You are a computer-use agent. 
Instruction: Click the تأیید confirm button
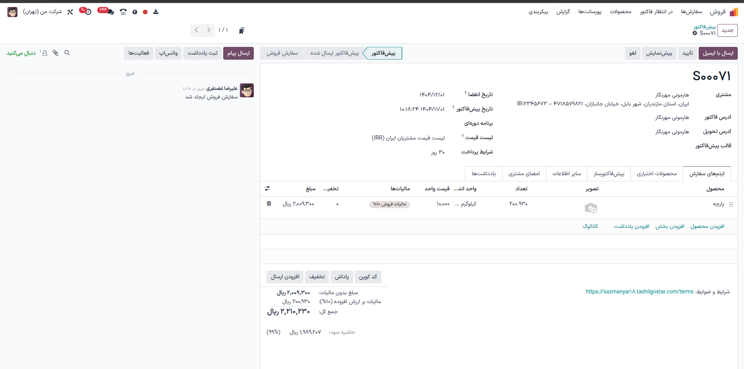click(x=687, y=53)
